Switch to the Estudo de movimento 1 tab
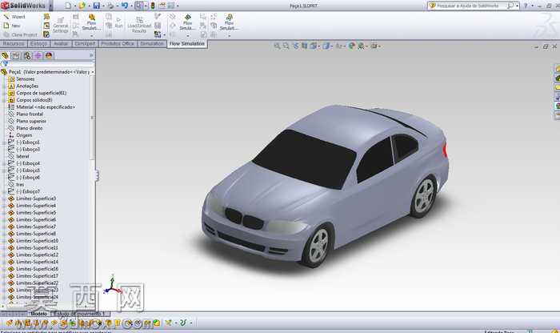Screen dimensions: 560x333 coord(81,314)
